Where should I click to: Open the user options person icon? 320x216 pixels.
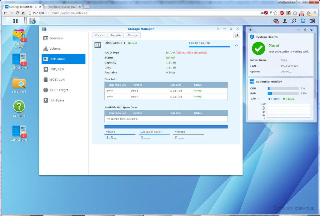[x=285, y=21]
